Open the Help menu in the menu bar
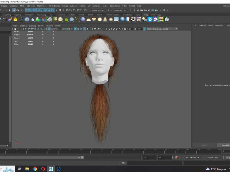The height and width of the screenshot is (172, 230). pos(139,6)
